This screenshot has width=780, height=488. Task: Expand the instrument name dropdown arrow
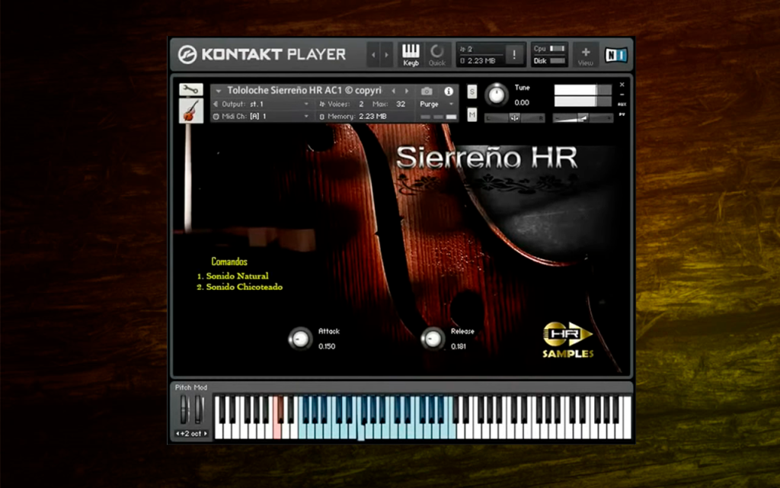219,91
